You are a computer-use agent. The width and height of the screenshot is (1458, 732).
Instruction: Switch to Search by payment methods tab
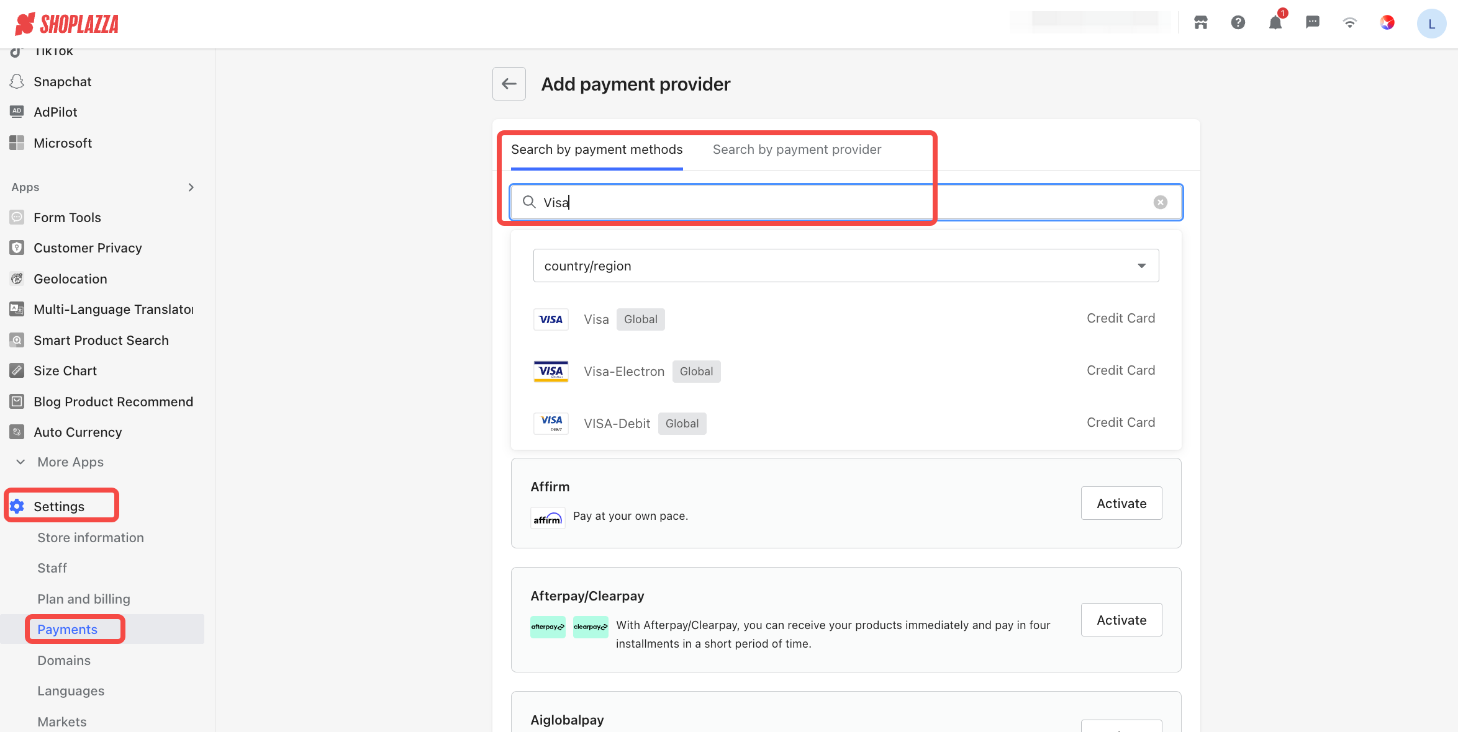(597, 150)
